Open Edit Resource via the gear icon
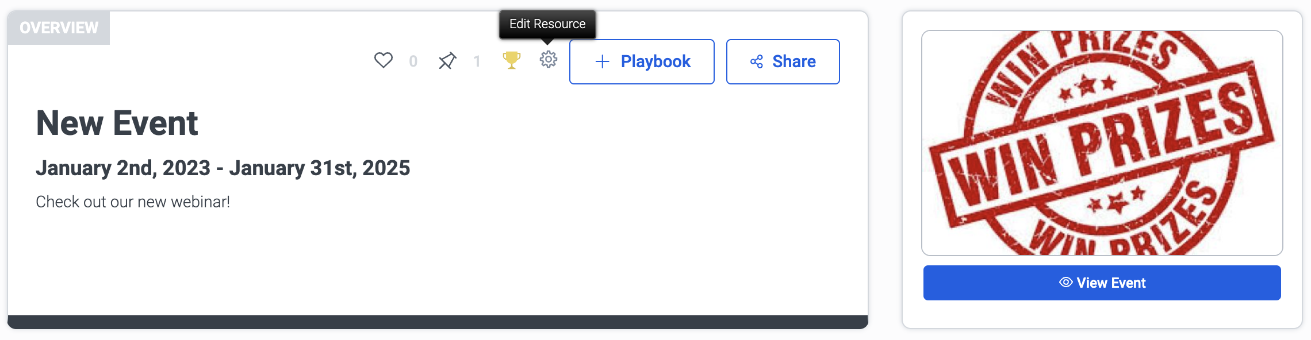Viewport: 1311px width, 340px height. (x=549, y=59)
